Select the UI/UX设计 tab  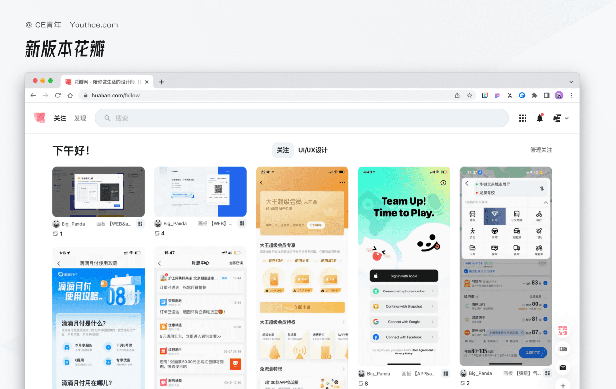[313, 150]
